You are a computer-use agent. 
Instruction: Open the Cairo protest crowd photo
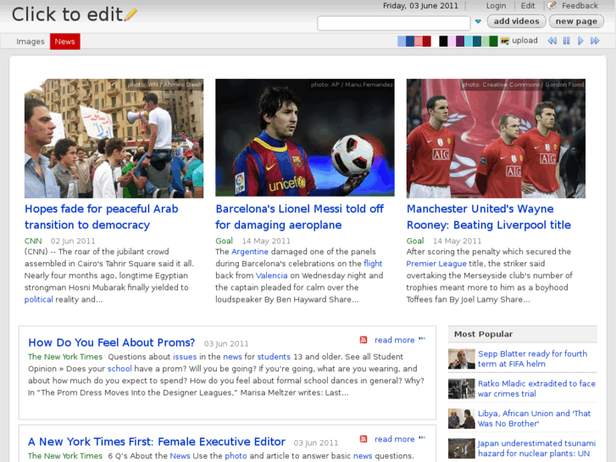(x=114, y=138)
